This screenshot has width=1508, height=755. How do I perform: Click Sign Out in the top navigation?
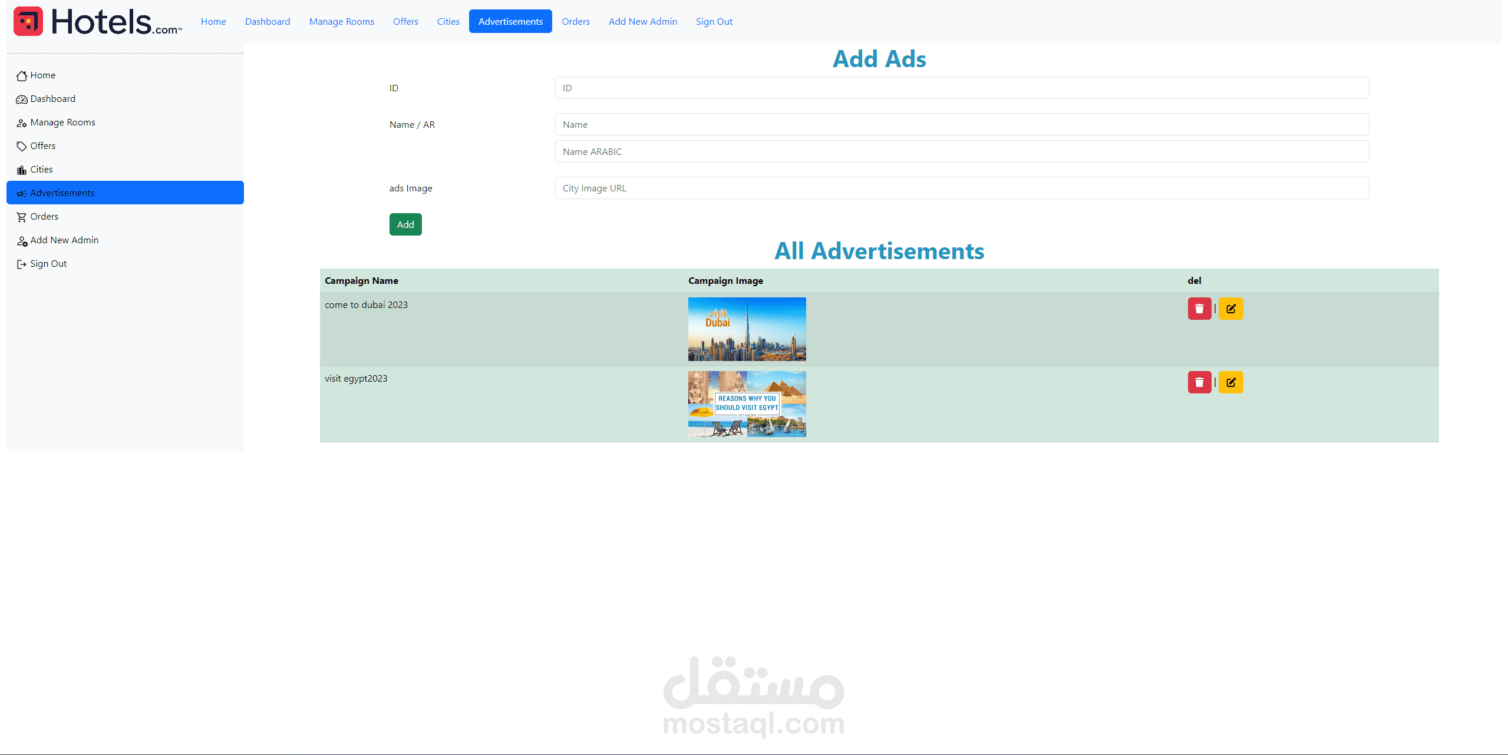pyautogui.click(x=714, y=22)
